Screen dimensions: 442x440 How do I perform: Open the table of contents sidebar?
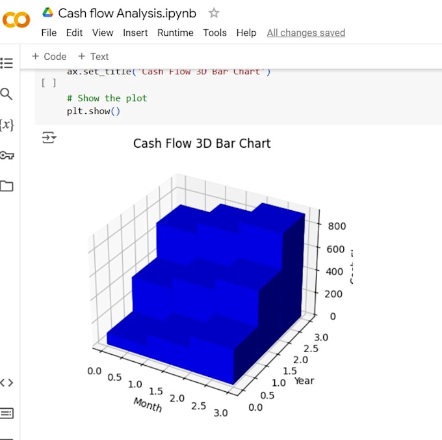[x=6, y=63]
